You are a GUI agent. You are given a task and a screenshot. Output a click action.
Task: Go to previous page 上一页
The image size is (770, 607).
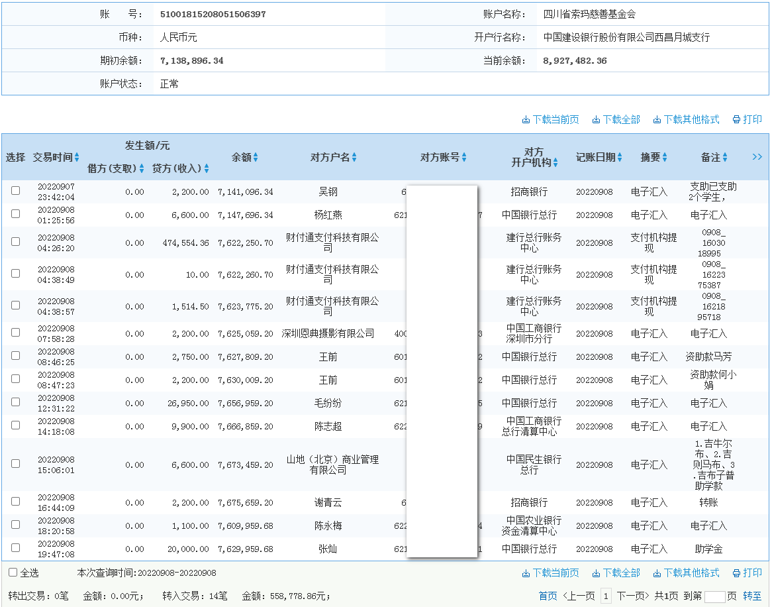(x=579, y=596)
